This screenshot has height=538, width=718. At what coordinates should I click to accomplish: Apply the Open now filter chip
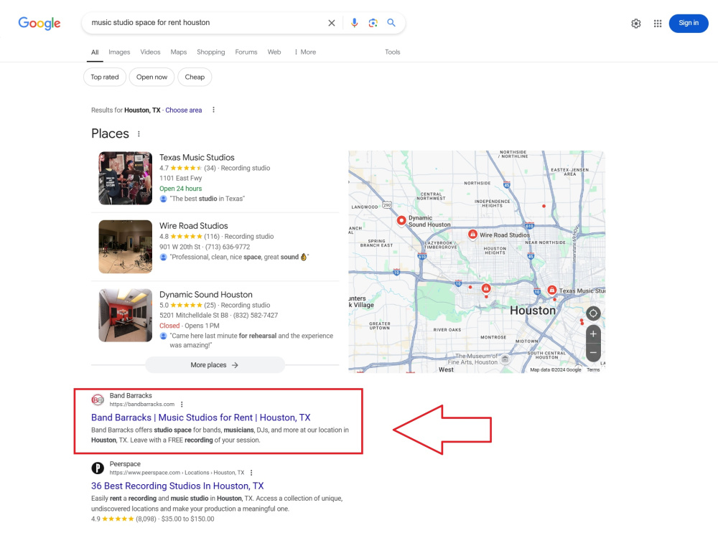[151, 77]
